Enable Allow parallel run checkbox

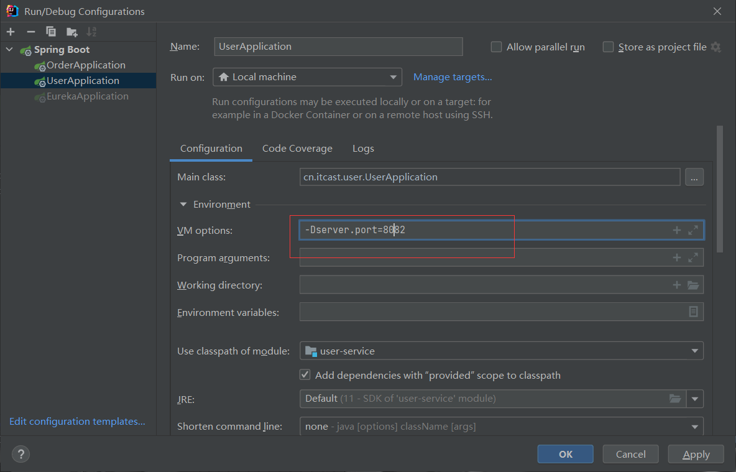[x=496, y=47]
